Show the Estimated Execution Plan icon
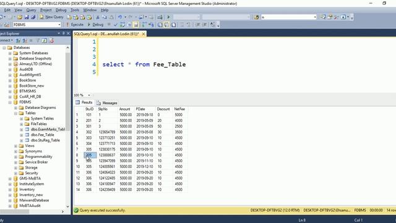 coord(123,25)
